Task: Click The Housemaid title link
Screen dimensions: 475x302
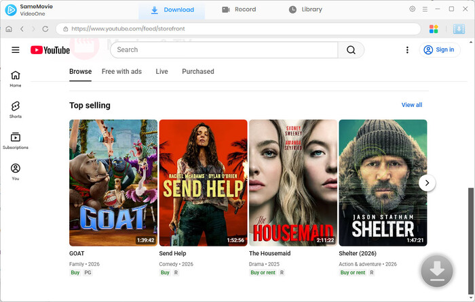Action: [x=269, y=254]
